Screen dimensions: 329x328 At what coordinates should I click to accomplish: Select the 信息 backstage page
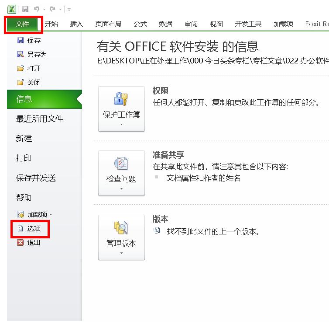(x=45, y=99)
